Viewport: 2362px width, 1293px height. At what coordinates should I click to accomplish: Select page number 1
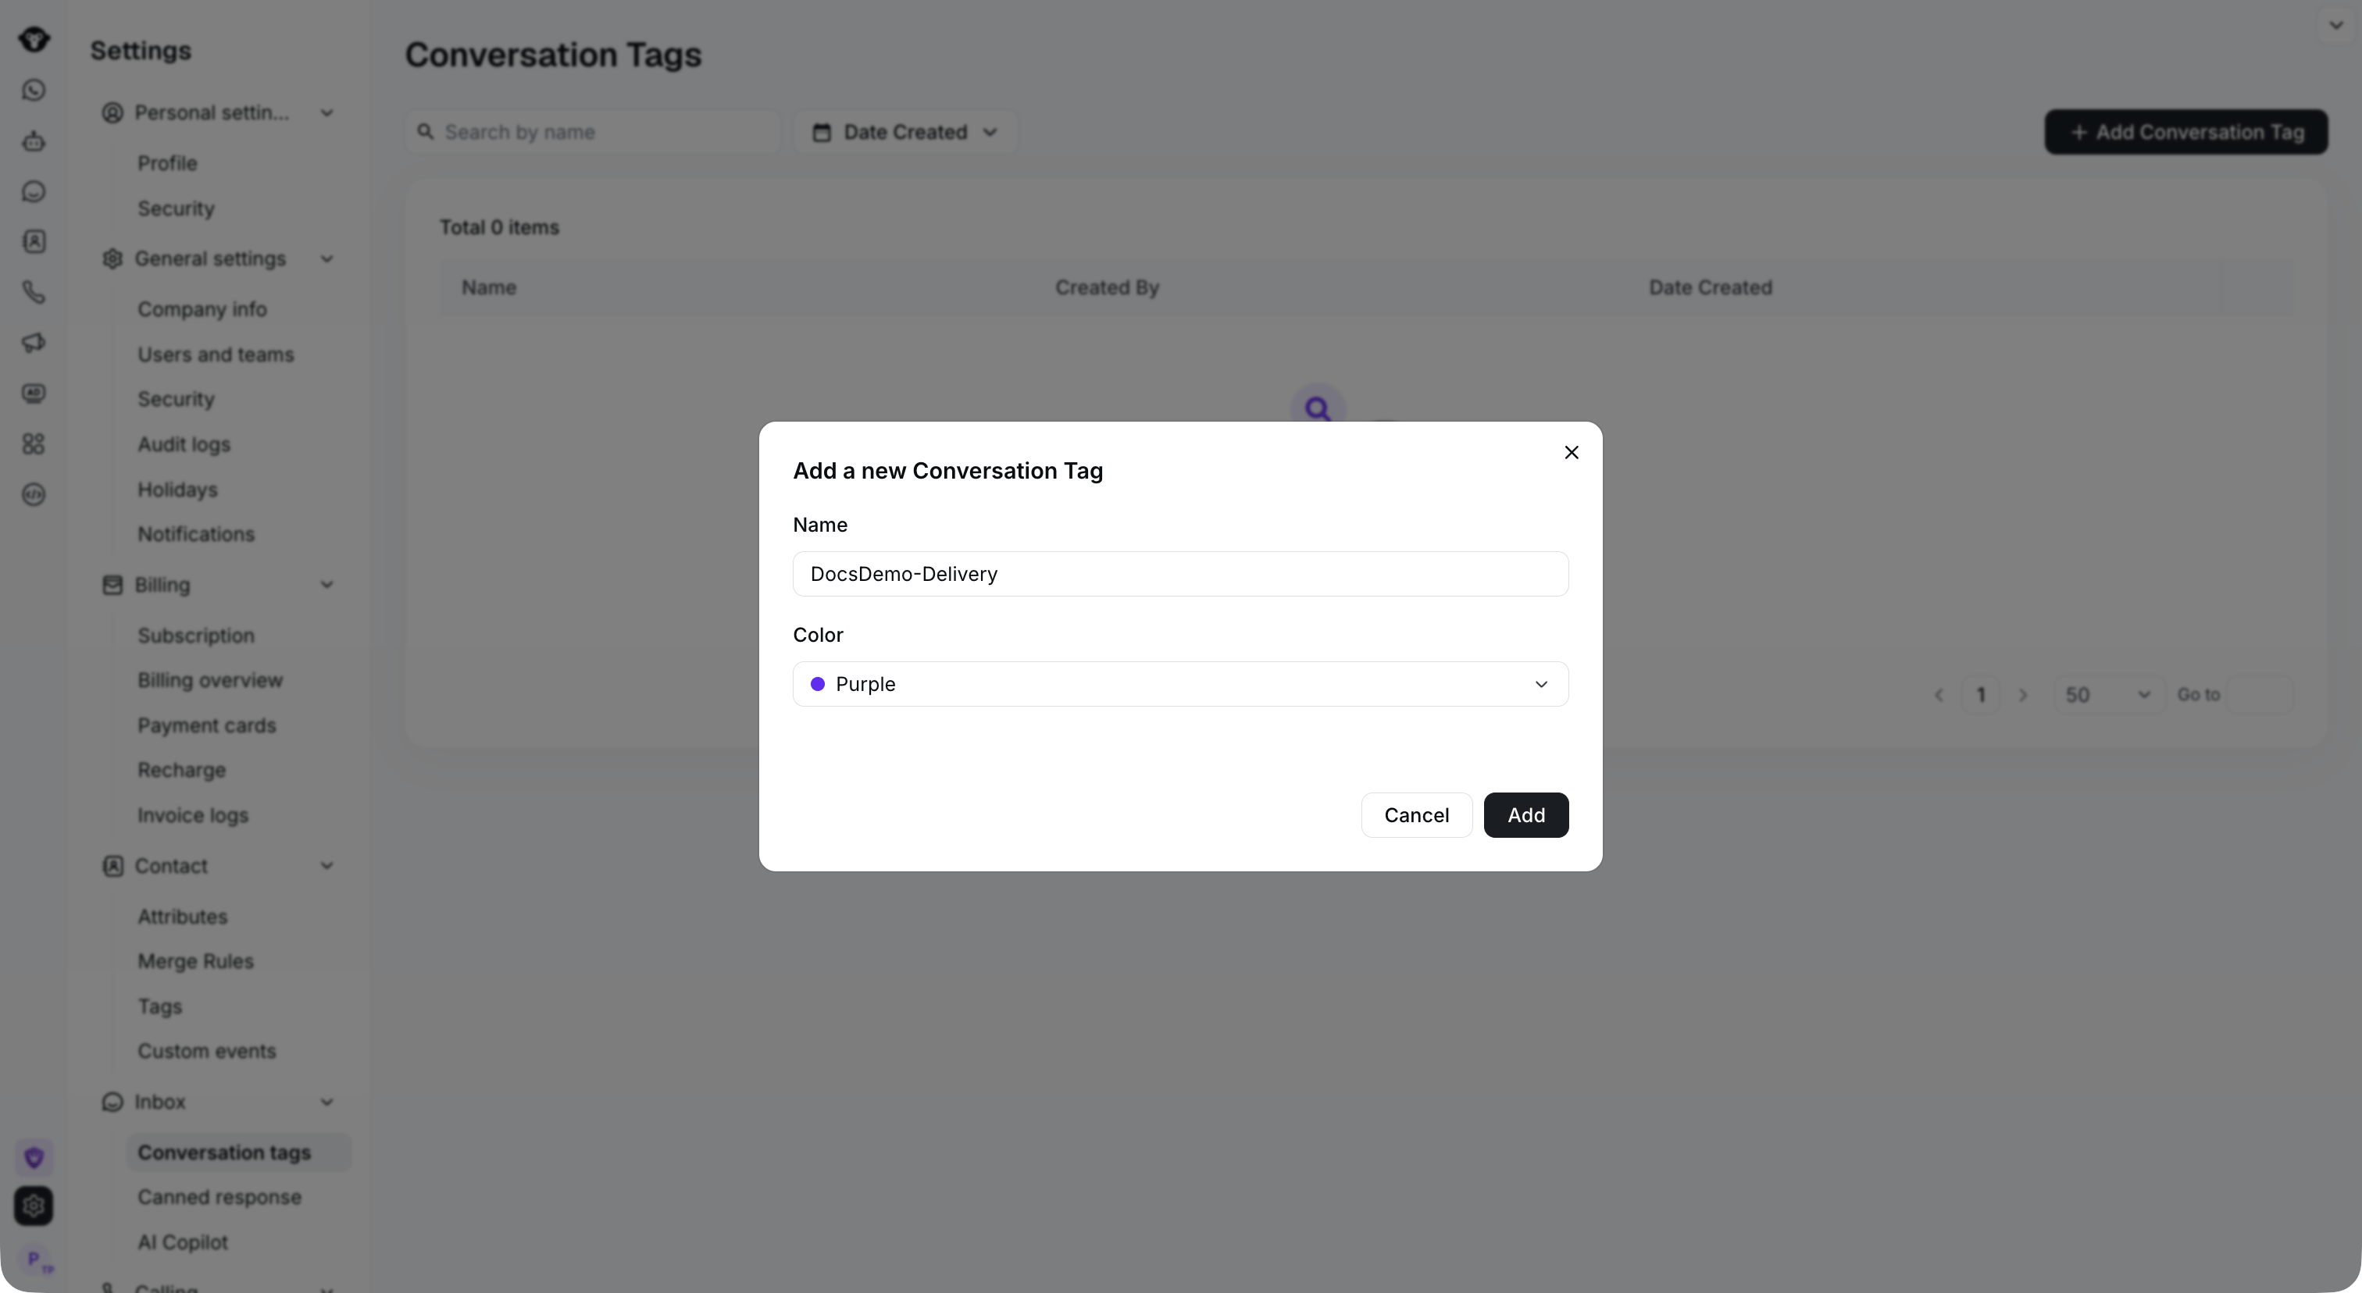[x=1981, y=695]
